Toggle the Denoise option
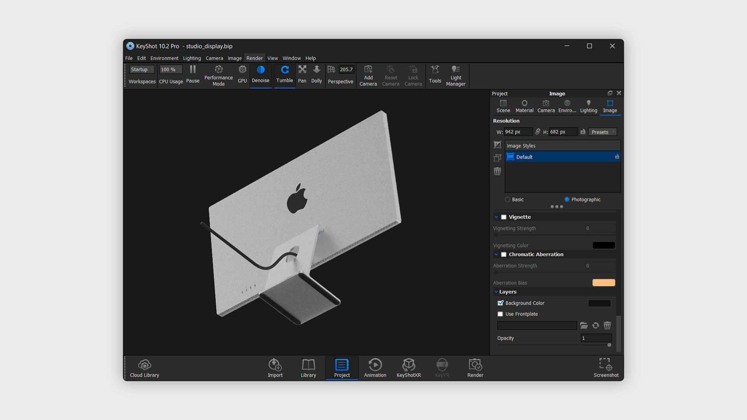 (261, 75)
